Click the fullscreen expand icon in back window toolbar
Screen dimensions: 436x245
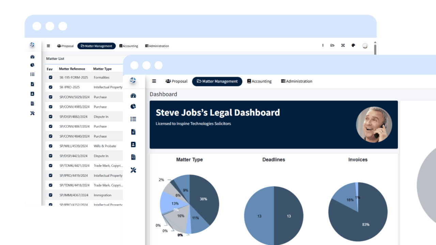click(343, 45)
